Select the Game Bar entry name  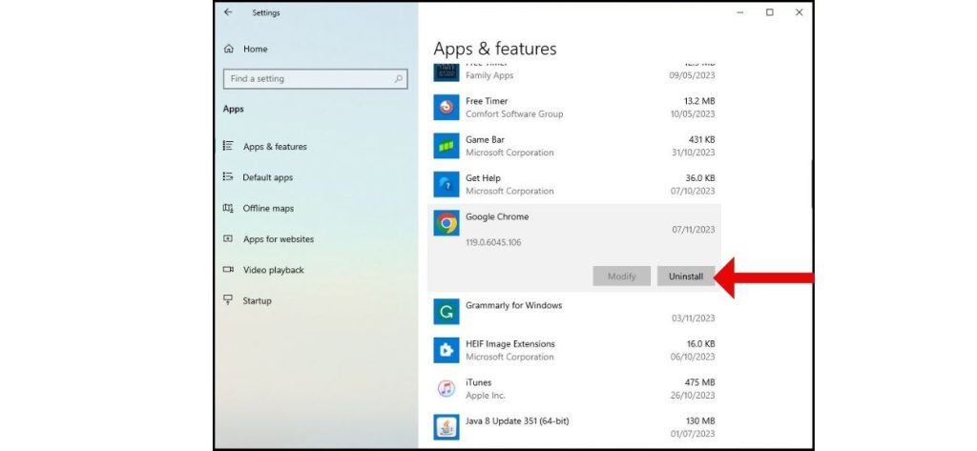485,139
